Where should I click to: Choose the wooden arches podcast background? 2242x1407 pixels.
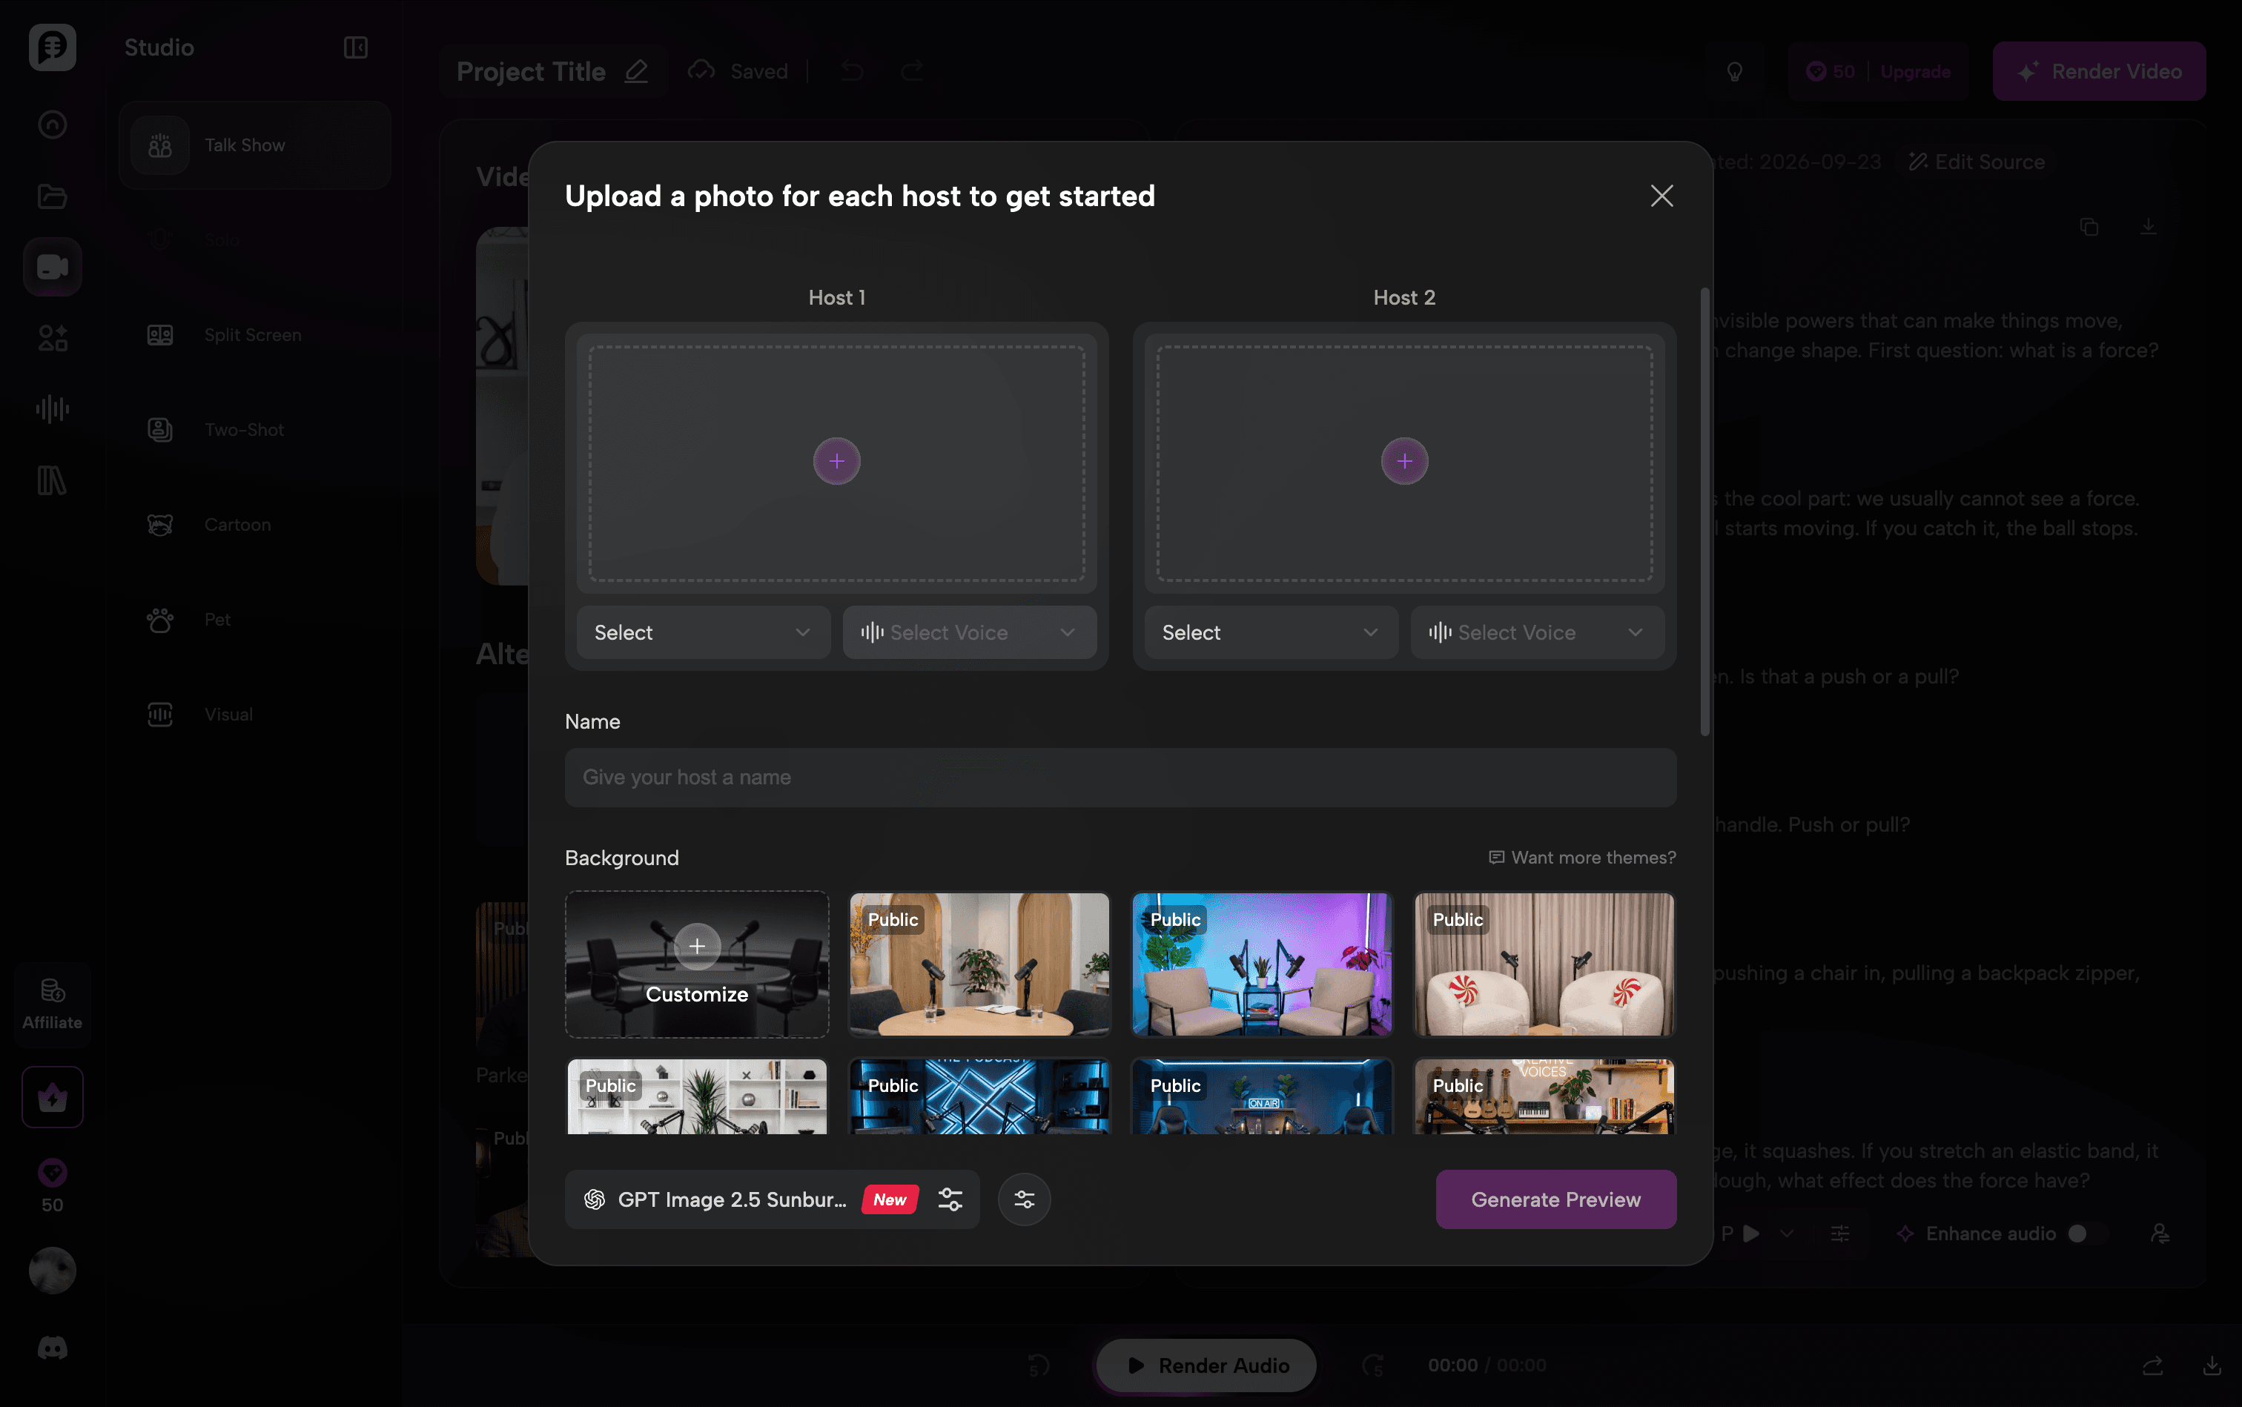980,965
